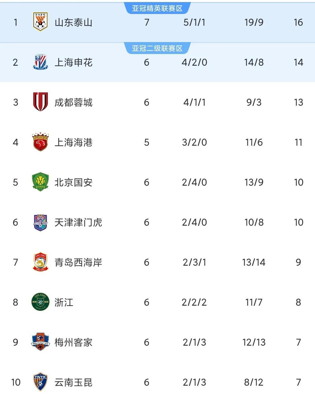Select the 成都蓉城 points value 13
The width and height of the screenshot is (315, 402).
(298, 102)
